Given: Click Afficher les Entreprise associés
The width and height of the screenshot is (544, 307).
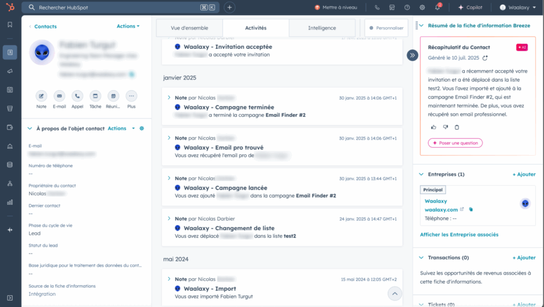Looking at the screenshot, I should [459, 235].
